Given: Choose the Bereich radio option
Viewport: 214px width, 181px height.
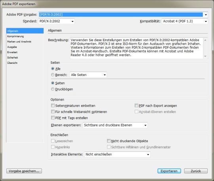Looking at the screenshot, I should [53, 75].
